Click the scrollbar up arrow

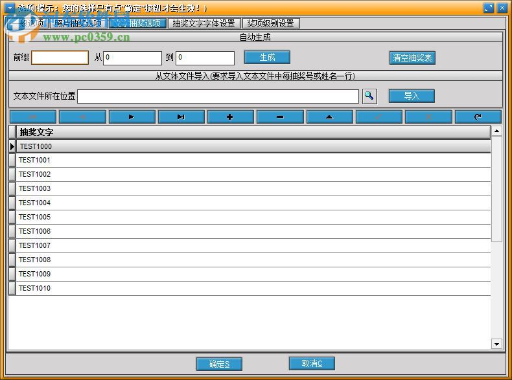pos(496,131)
